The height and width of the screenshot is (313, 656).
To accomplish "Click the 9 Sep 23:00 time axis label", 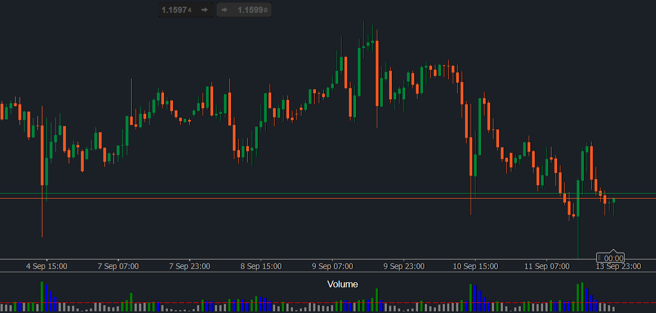I will 404,266.
